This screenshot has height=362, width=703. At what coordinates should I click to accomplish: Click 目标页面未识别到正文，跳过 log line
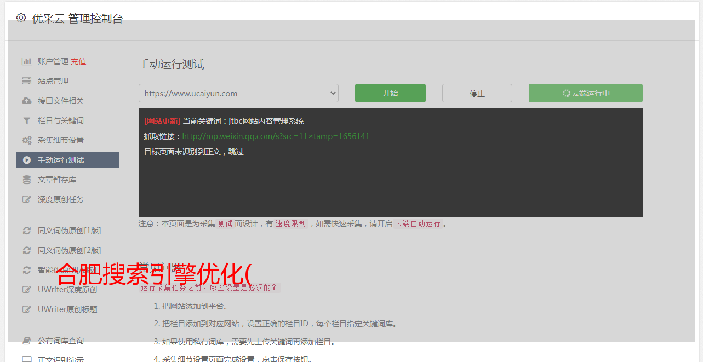pos(194,152)
